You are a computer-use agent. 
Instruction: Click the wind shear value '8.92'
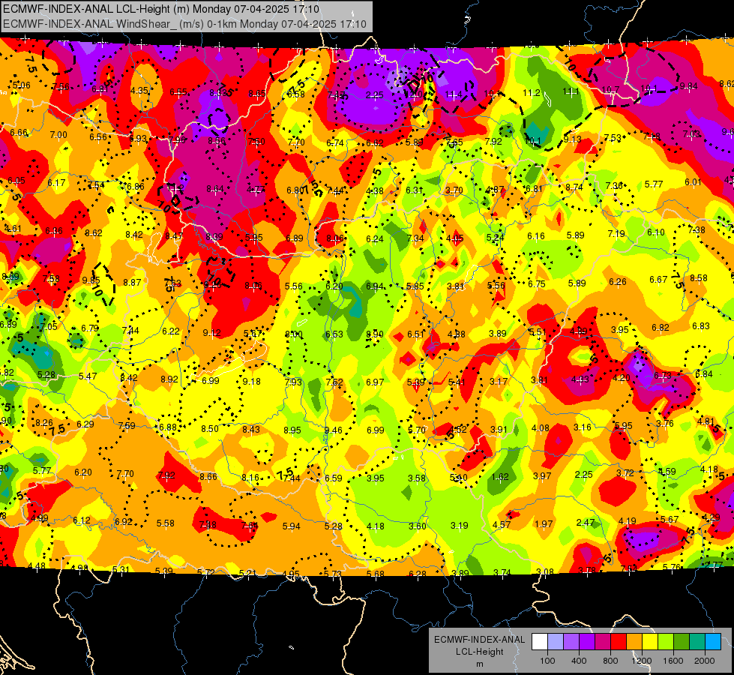tap(169, 379)
